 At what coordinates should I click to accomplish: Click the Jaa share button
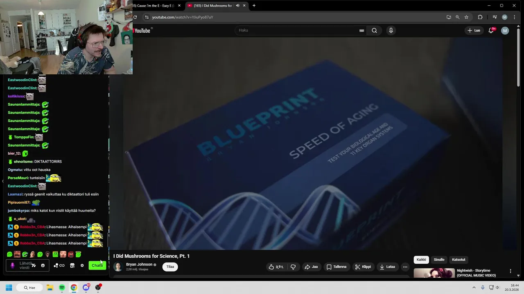tap(311, 267)
